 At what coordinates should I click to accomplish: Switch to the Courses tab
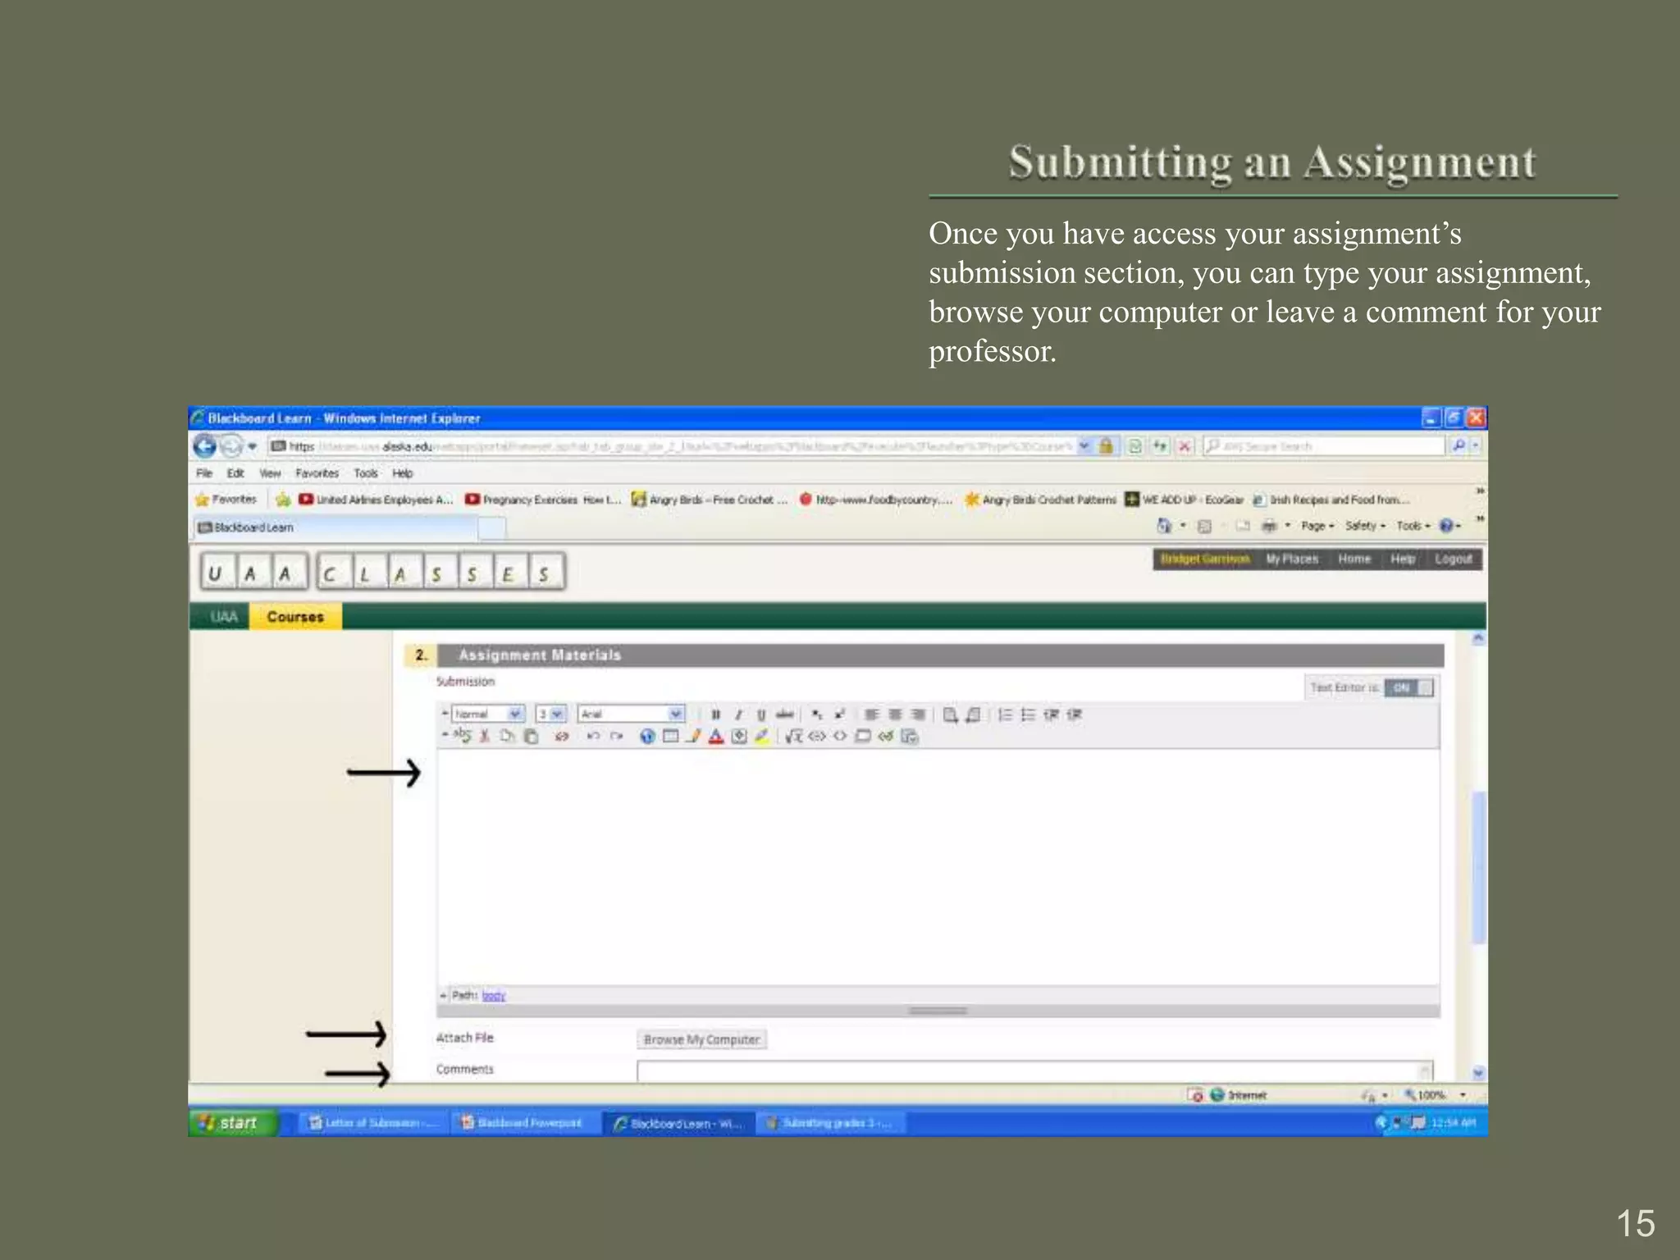pyautogui.click(x=295, y=617)
